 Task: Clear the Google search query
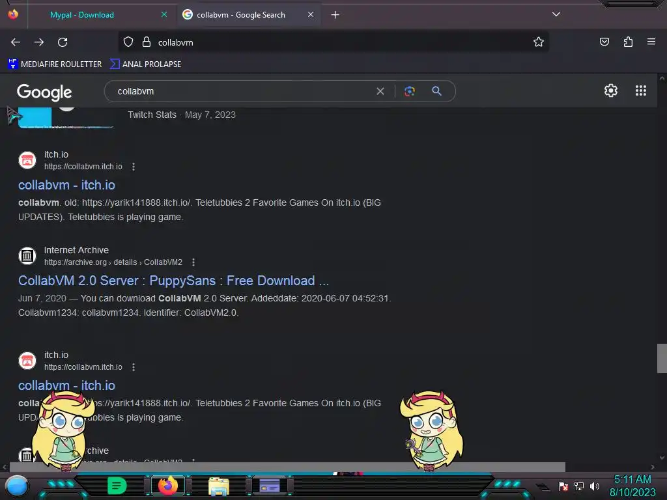pos(380,91)
